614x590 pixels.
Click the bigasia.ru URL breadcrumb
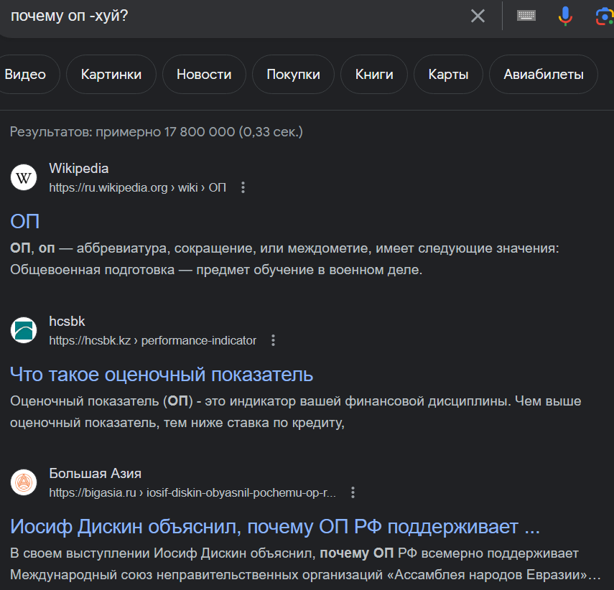pyautogui.click(x=192, y=492)
